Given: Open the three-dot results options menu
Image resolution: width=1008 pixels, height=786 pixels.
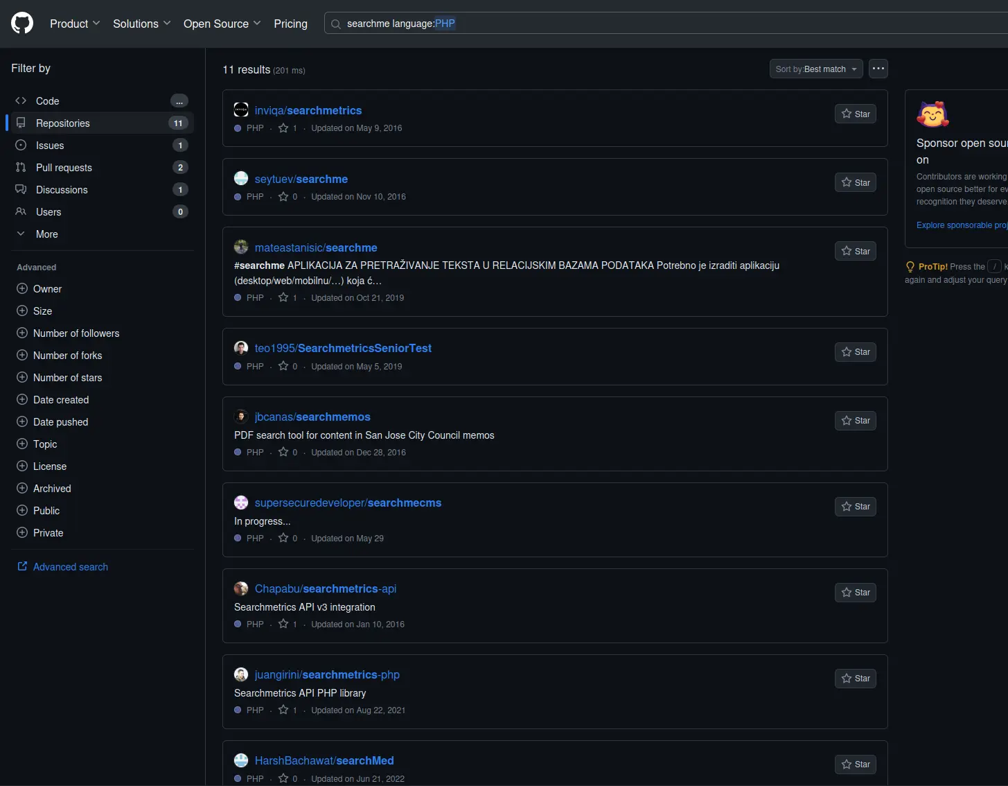Looking at the screenshot, I should (878, 69).
